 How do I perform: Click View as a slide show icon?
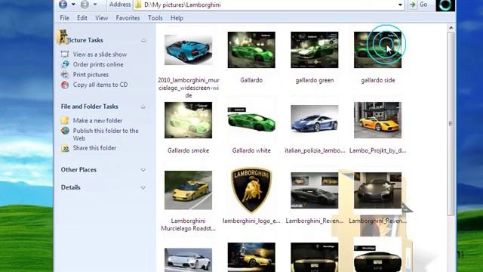(65, 54)
